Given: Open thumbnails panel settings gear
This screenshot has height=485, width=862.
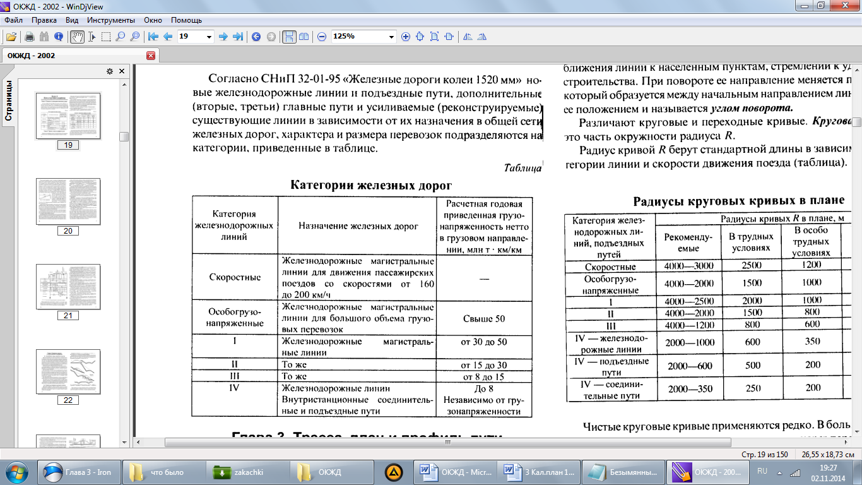Looking at the screenshot, I should point(109,71).
